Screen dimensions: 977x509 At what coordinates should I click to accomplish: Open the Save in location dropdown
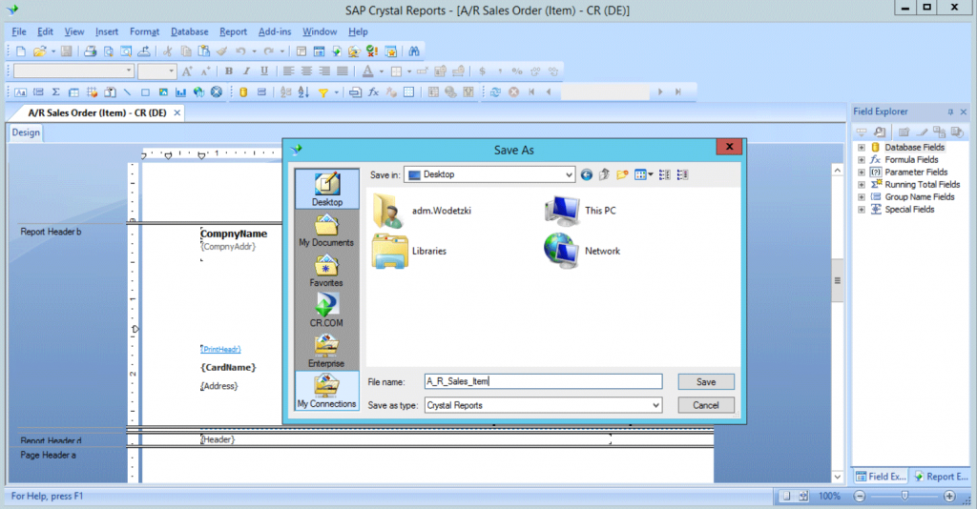(569, 174)
